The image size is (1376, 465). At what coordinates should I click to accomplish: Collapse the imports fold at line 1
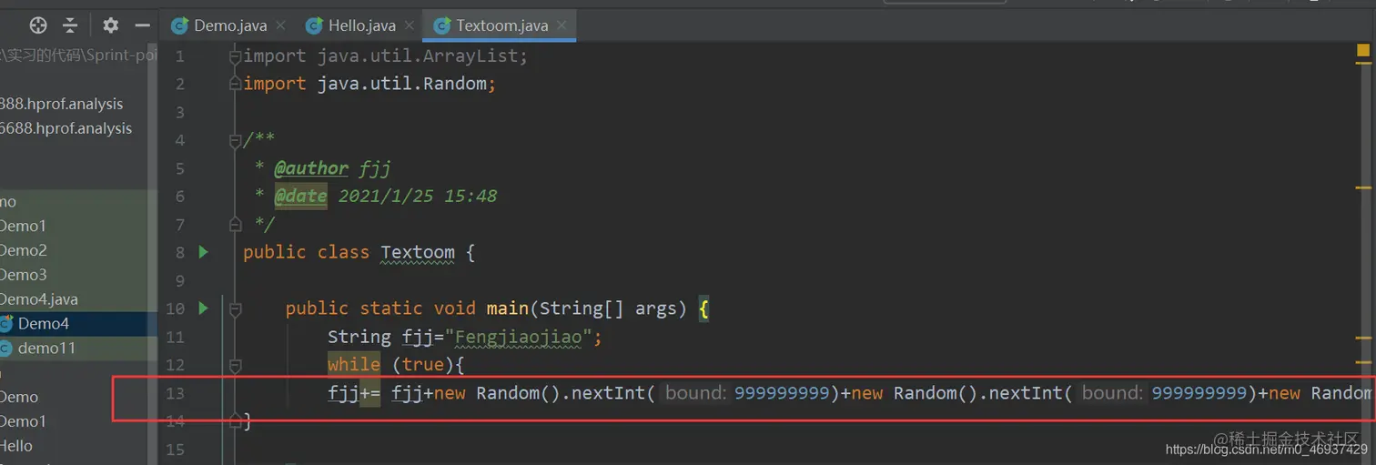pos(236,56)
